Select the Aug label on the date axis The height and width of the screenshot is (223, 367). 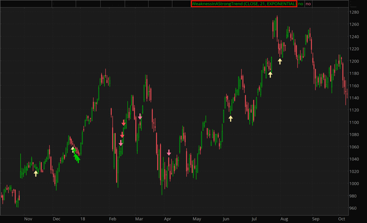coord(284,219)
